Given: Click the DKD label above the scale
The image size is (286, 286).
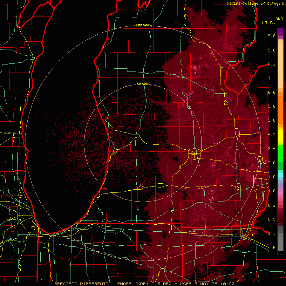Looking at the screenshot, I should tap(279, 19).
